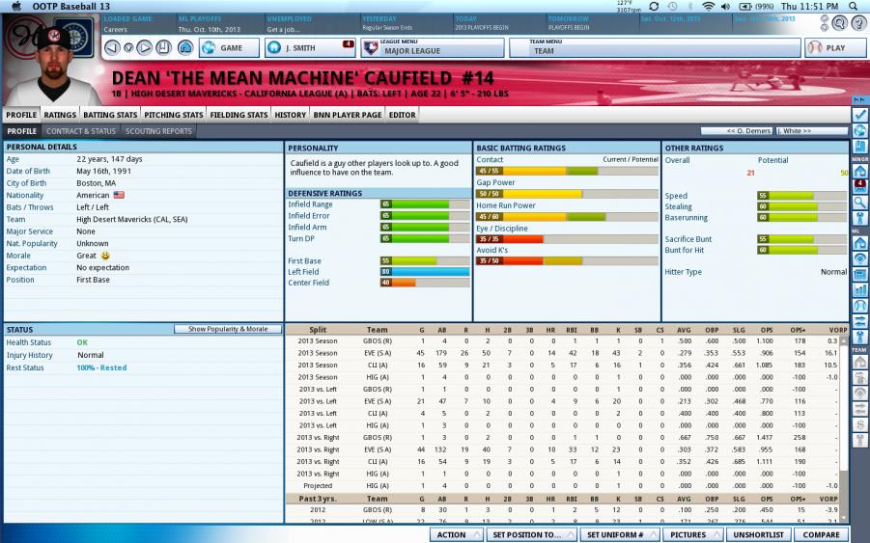This screenshot has width=870, height=543.
Task: Open the PICTURES dropdown button
Action: tap(693, 534)
